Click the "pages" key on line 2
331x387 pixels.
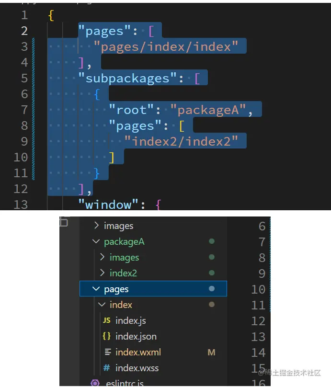104,31
